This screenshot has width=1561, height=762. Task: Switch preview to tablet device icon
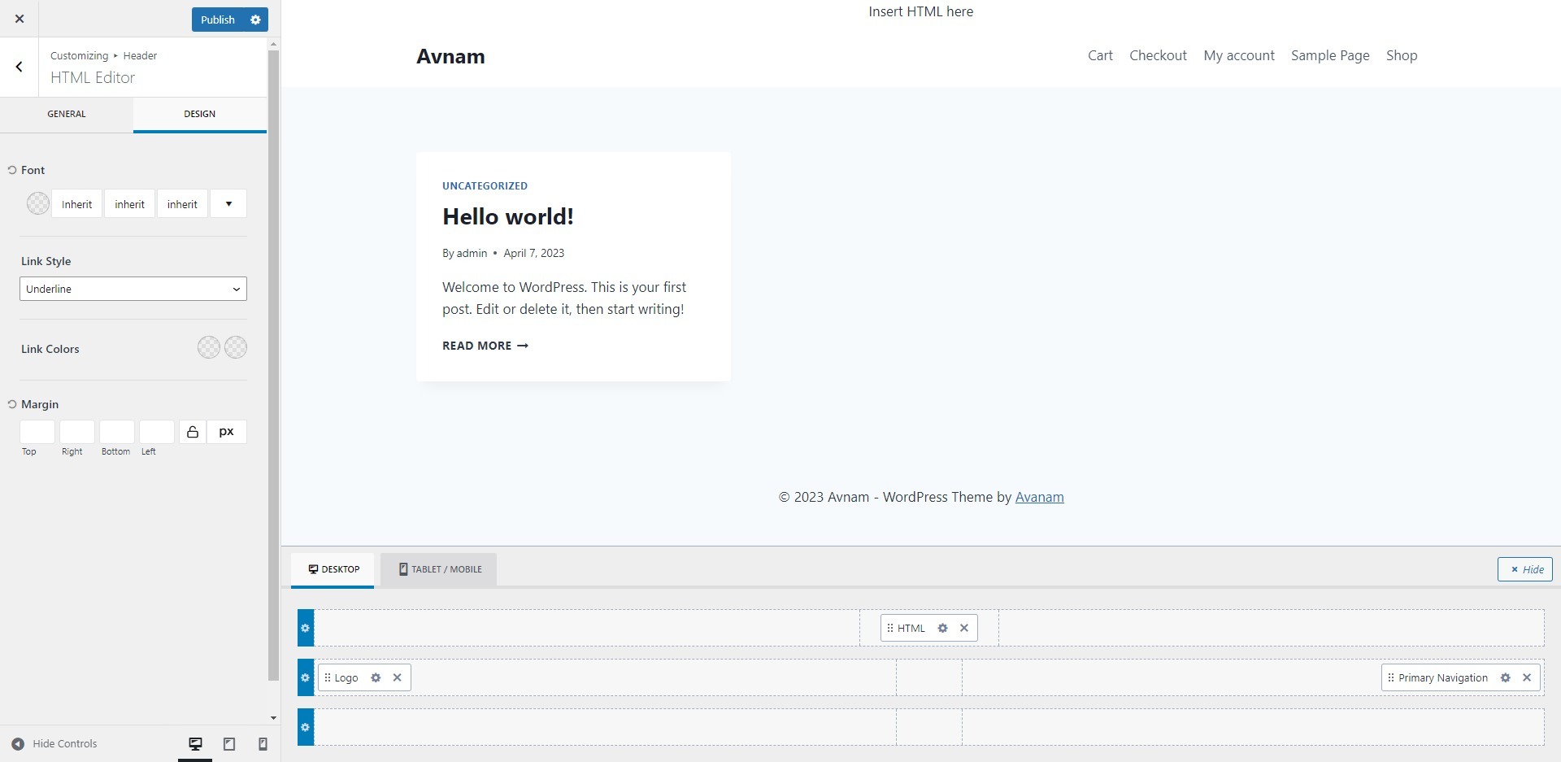click(x=229, y=744)
